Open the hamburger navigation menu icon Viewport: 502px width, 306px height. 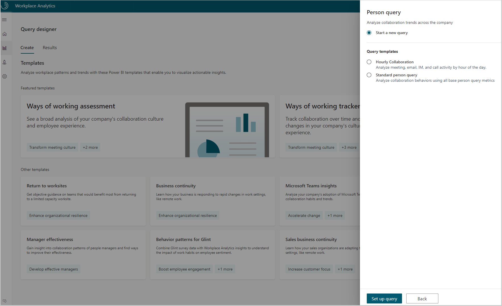coord(4,20)
